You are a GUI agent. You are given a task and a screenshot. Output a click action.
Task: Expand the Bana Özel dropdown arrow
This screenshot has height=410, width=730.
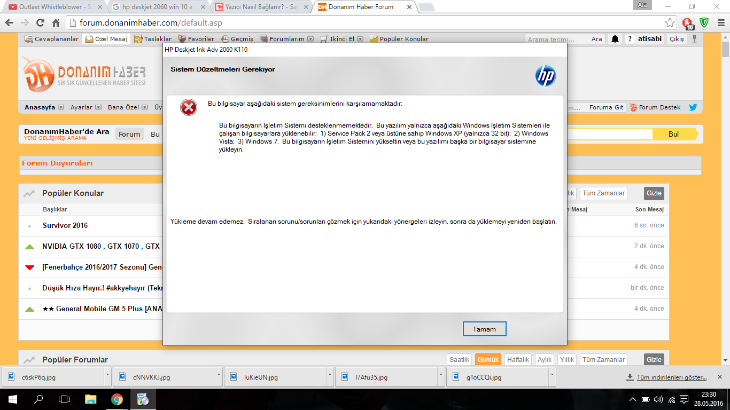coord(144,107)
